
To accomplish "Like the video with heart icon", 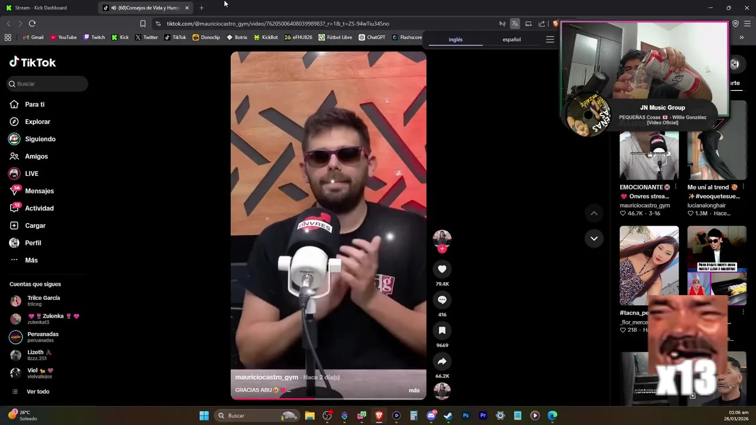I will [442, 269].
